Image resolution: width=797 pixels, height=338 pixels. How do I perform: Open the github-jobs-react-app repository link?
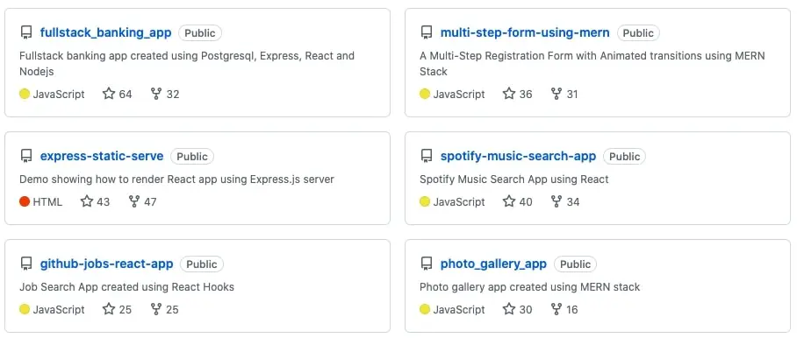107,264
